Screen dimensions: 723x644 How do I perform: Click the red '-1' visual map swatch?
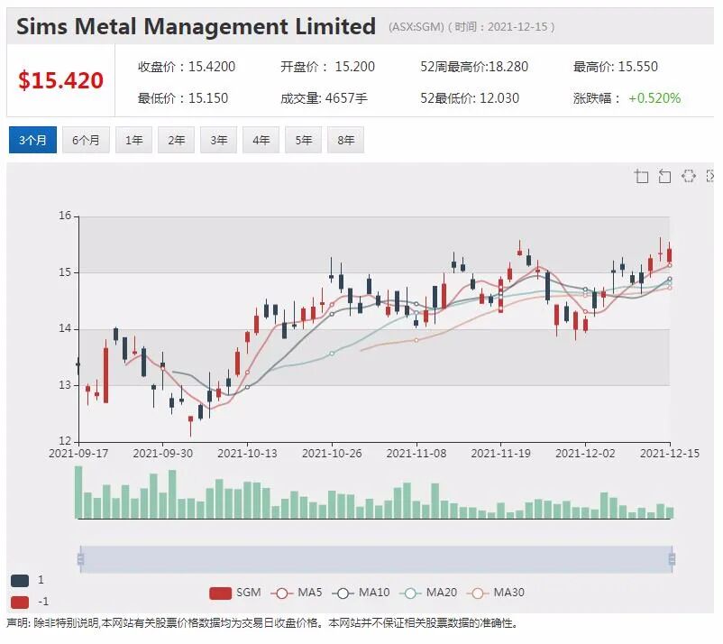20,602
